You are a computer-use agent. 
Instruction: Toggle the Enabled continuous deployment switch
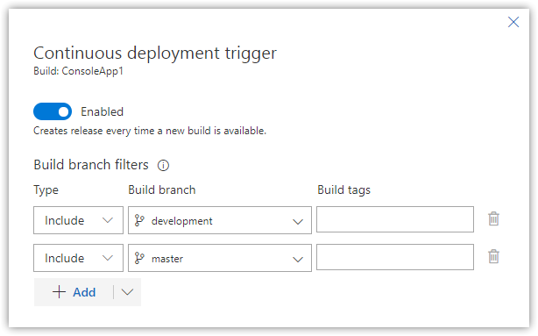click(53, 111)
